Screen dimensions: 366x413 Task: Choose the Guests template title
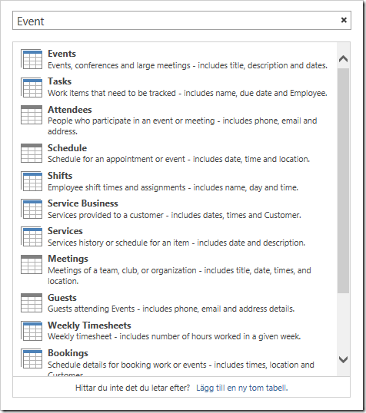tap(62, 298)
